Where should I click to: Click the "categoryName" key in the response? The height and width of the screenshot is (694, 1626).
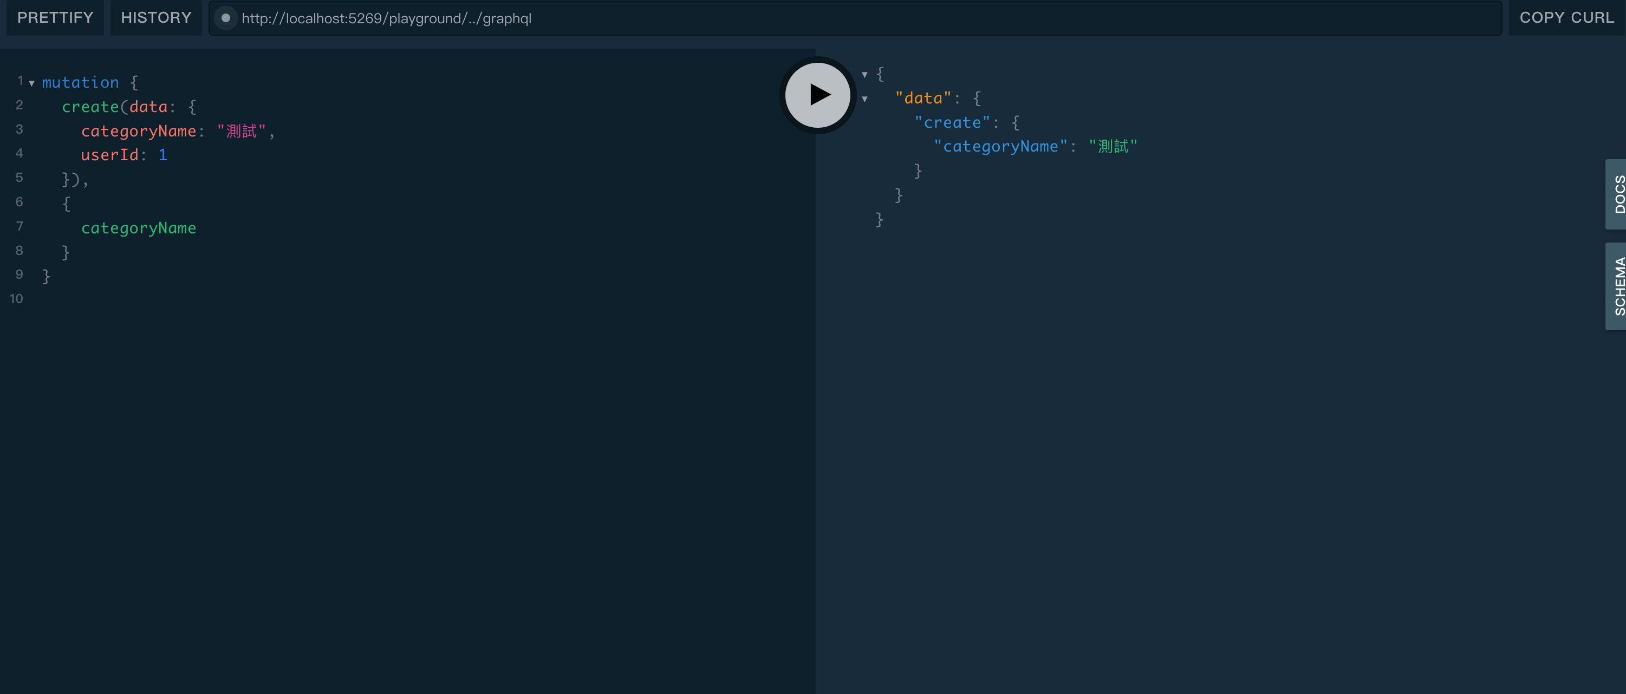(x=1000, y=146)
